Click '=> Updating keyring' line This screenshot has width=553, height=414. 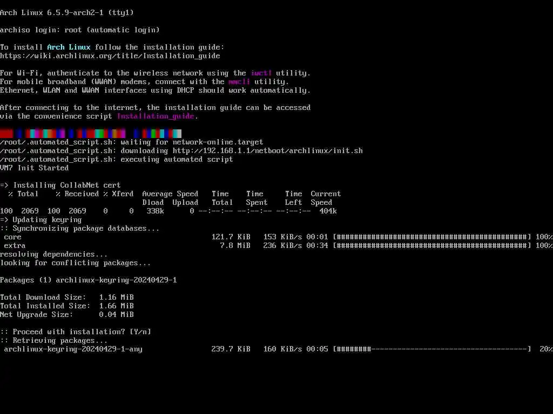tap(41, 220)
